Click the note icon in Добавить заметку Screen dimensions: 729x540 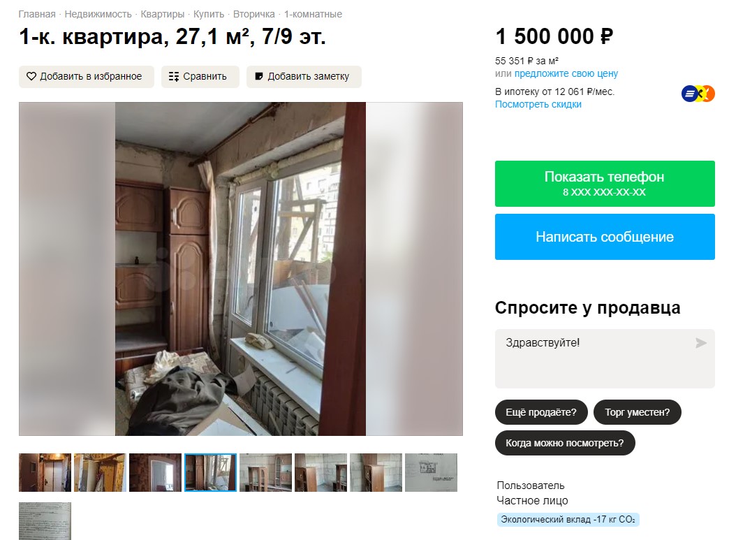(x=259, y=76)
